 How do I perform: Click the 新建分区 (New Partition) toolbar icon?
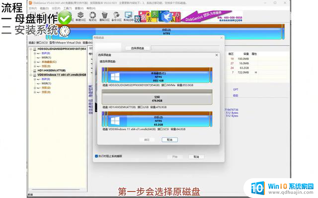[x=80, y=16]
